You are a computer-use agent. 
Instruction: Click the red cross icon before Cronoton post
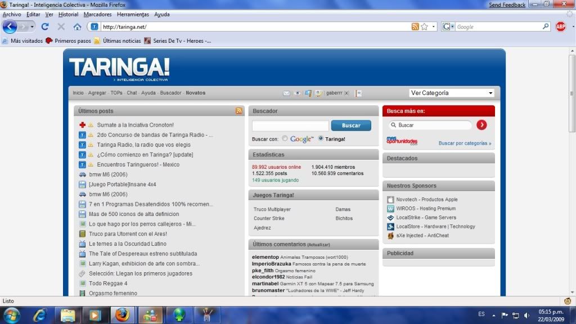[82, 125]
